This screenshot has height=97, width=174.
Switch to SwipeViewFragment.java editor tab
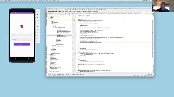pos(128,13)
